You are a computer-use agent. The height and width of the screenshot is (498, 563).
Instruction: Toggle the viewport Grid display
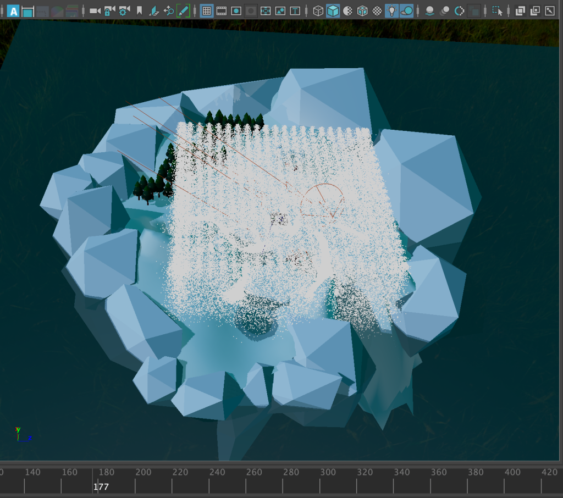pyautogui.click(x=207, y=11)
